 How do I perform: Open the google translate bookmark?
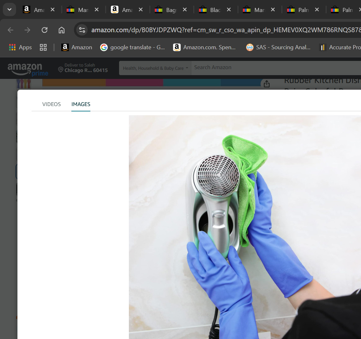[132, 47]
